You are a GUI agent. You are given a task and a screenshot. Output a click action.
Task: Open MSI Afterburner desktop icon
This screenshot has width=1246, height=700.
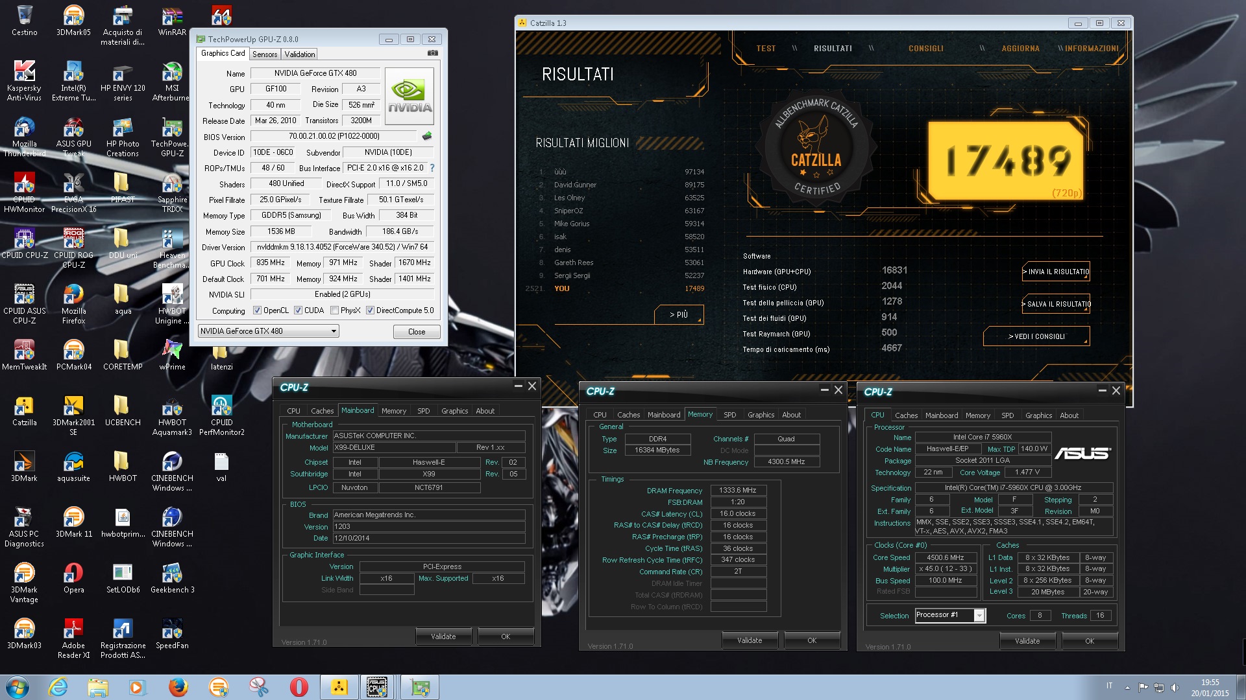click(x=172, y=81)
